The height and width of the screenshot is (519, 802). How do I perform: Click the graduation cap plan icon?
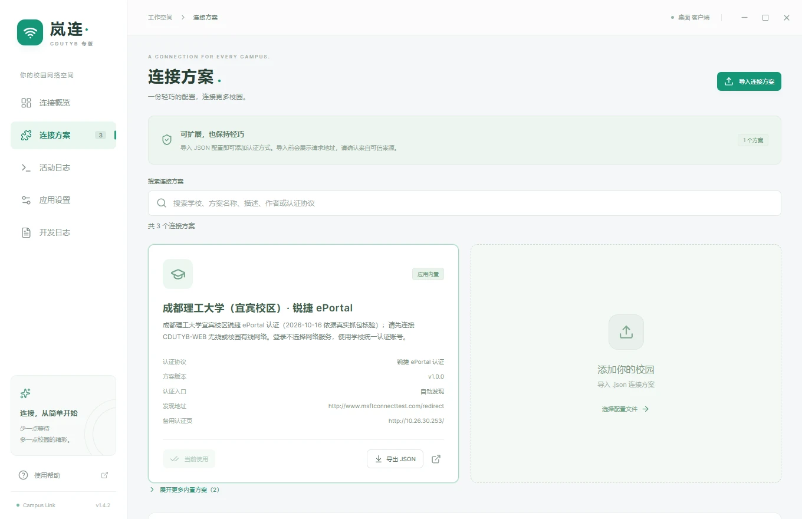(178, 274)
